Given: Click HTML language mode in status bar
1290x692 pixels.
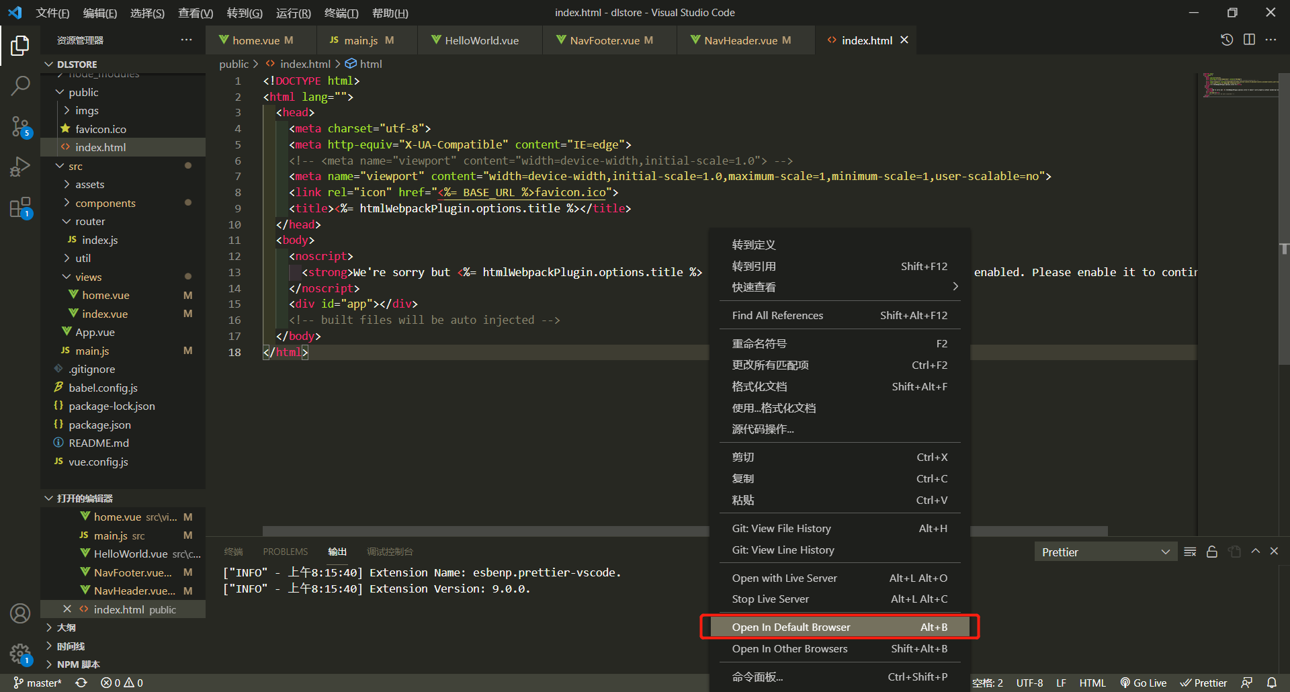Looking at the screenshot, I should click(1092, 683).
